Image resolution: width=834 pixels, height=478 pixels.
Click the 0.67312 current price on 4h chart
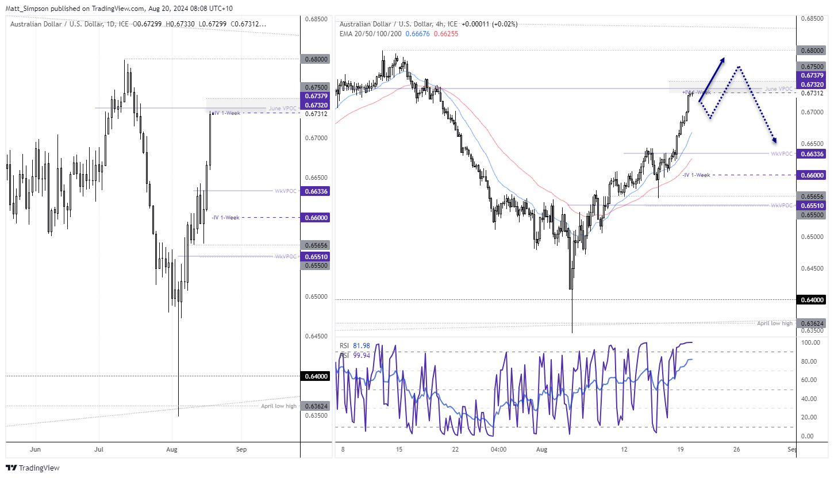[x=812, y=93]
